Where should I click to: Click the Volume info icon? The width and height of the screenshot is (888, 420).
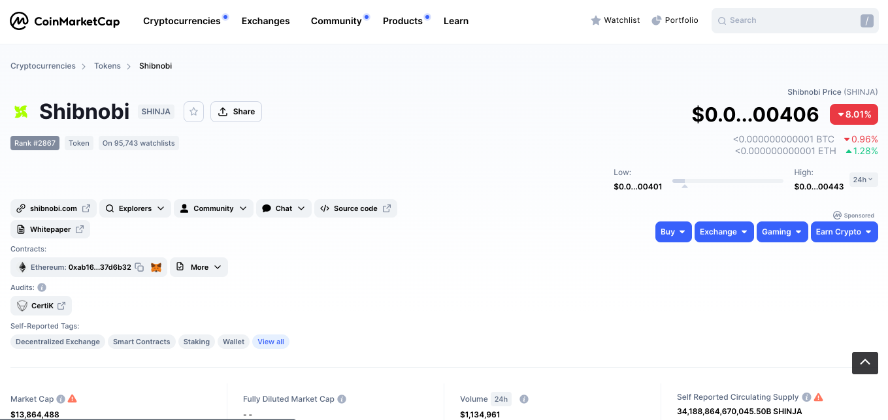pos(524,398)
